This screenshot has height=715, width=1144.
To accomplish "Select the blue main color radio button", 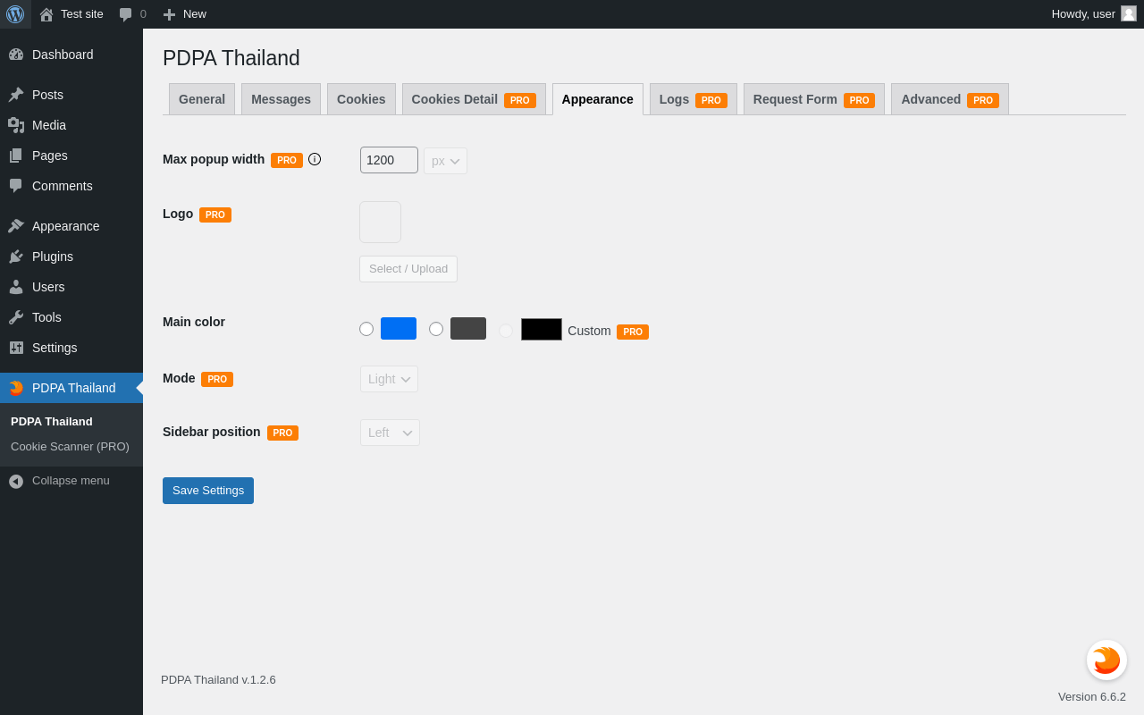I will (x=366, y=329).
